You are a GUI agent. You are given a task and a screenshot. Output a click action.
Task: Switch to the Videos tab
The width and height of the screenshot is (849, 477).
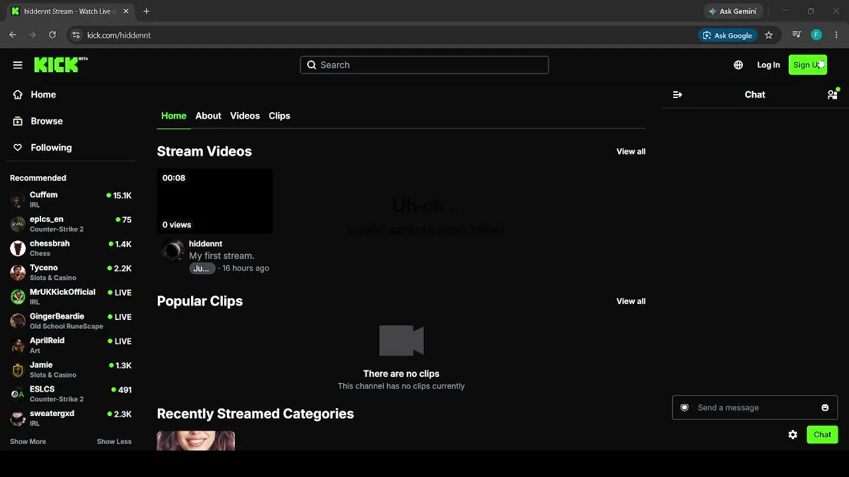click(245, 116)
